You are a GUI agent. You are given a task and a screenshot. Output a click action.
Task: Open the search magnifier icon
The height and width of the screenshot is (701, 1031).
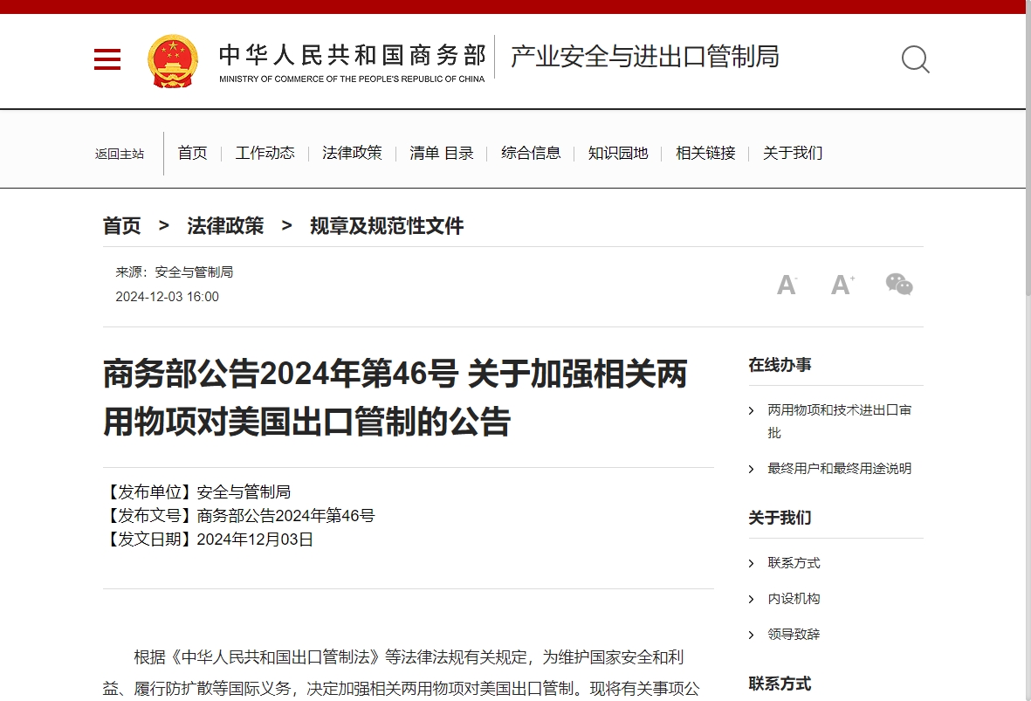[x=915, y=59]
